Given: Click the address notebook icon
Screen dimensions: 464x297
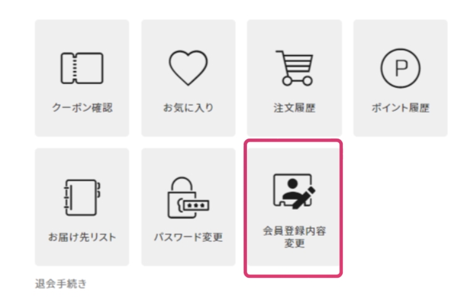Looking at the screenshot, I should coord(82,197).
